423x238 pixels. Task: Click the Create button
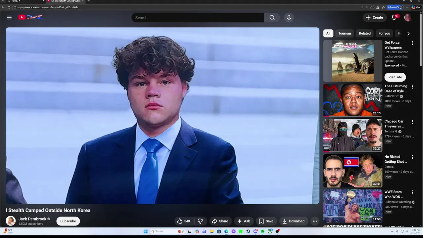pyautogui.click(x=374, y=18)
